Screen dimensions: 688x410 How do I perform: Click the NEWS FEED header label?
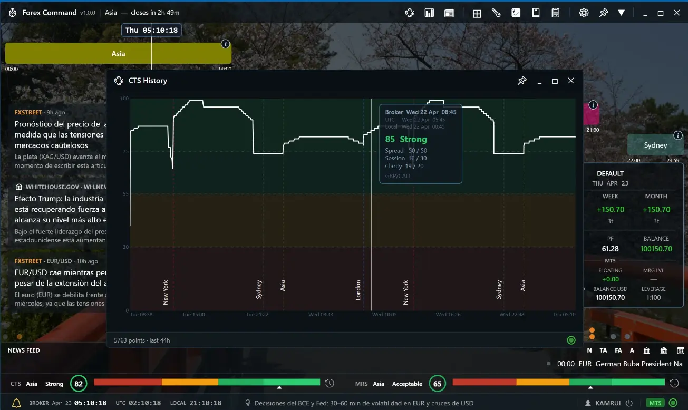(x=24, y=350)
